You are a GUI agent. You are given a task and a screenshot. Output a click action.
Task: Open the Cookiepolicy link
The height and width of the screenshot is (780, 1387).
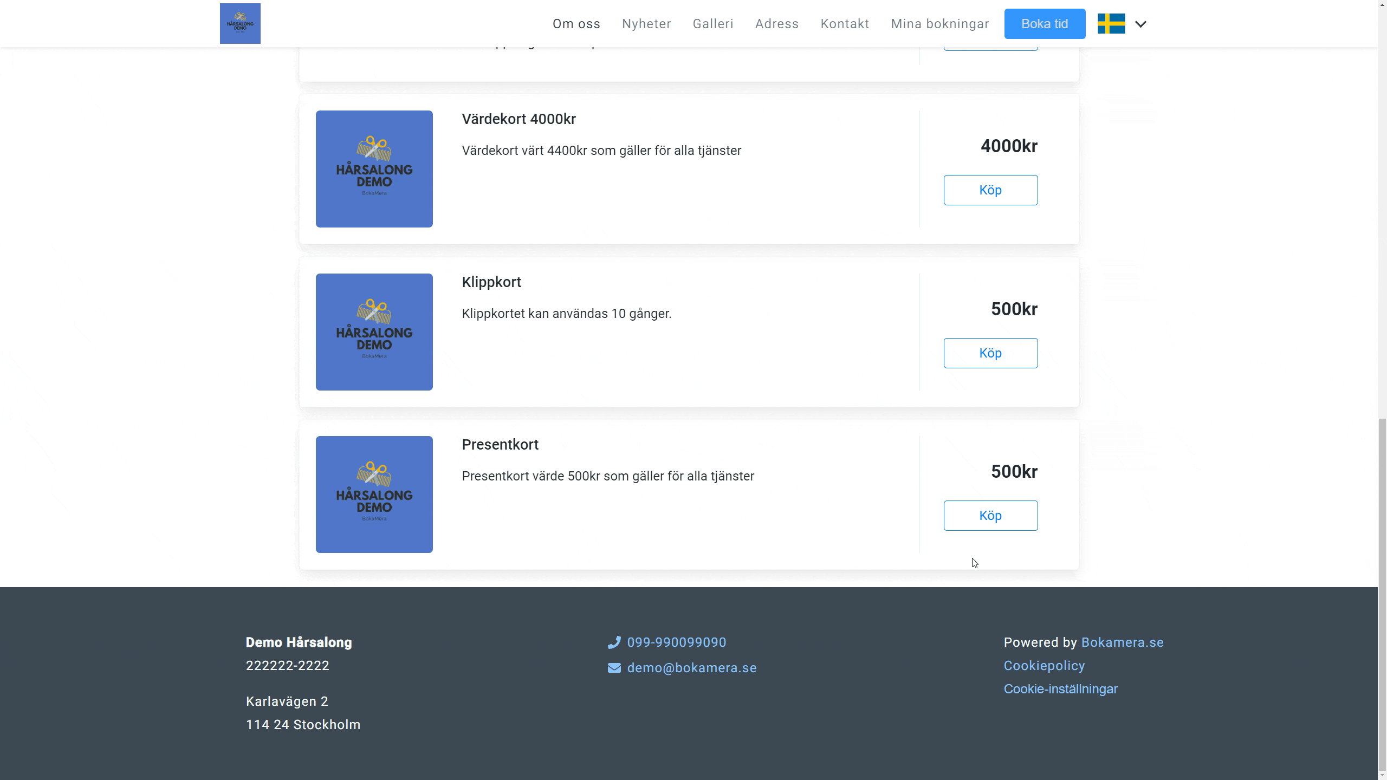(x=1044, y=666)
